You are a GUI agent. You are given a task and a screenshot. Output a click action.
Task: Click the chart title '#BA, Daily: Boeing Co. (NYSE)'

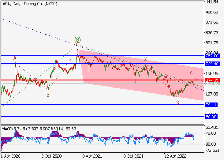coord(30,4)
